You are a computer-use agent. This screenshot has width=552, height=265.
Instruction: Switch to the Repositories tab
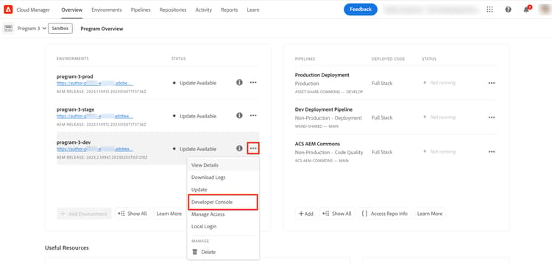[x=173, y=10]
